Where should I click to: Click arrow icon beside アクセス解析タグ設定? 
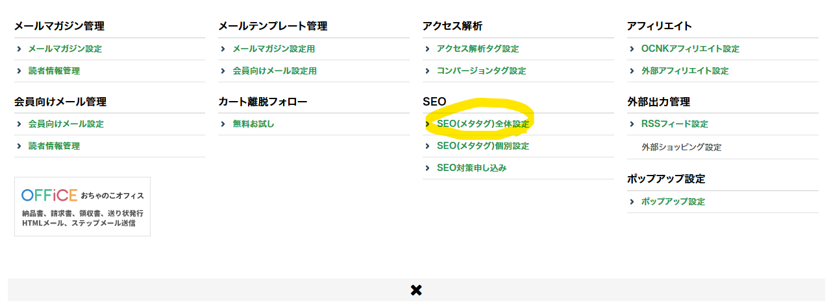(x=428, y=49)
